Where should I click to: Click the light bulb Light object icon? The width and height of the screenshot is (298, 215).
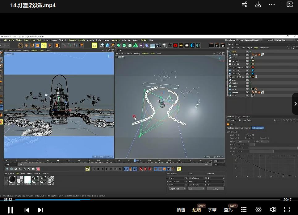click(x=164, y=45)
